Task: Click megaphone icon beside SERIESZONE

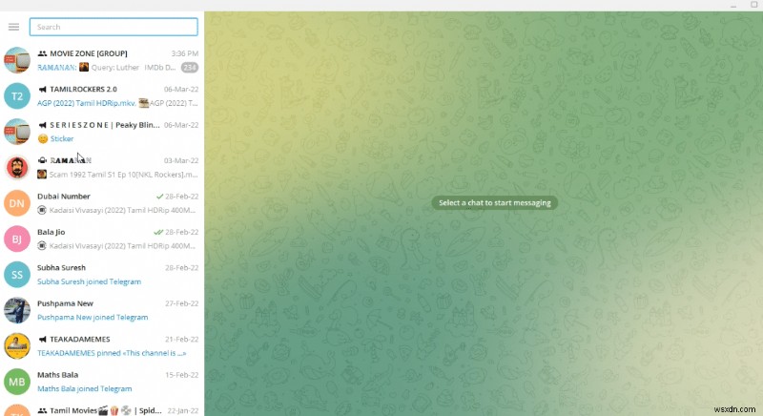Action: pyautogui.click(x=42, y=125)
